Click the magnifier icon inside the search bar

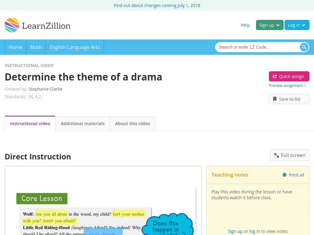click(304, 47)
